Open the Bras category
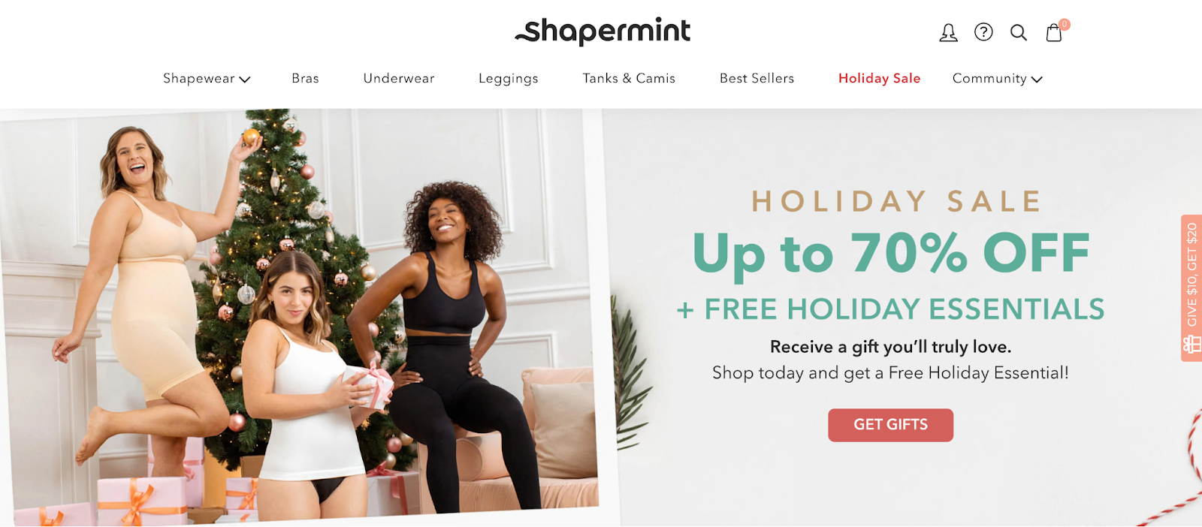1202x527 pixels. (305, 78)
